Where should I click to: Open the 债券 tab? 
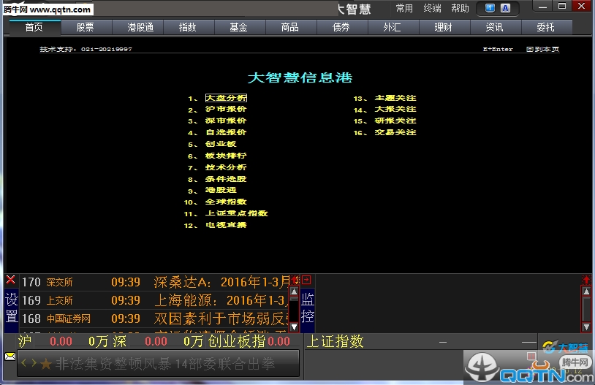click(341, 27)
